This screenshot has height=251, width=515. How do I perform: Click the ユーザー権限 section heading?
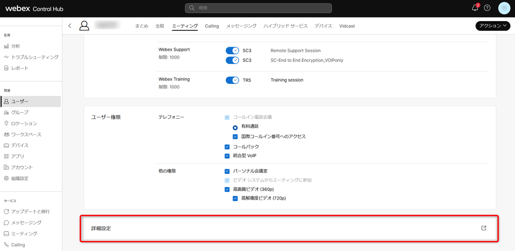coord(106,117)
